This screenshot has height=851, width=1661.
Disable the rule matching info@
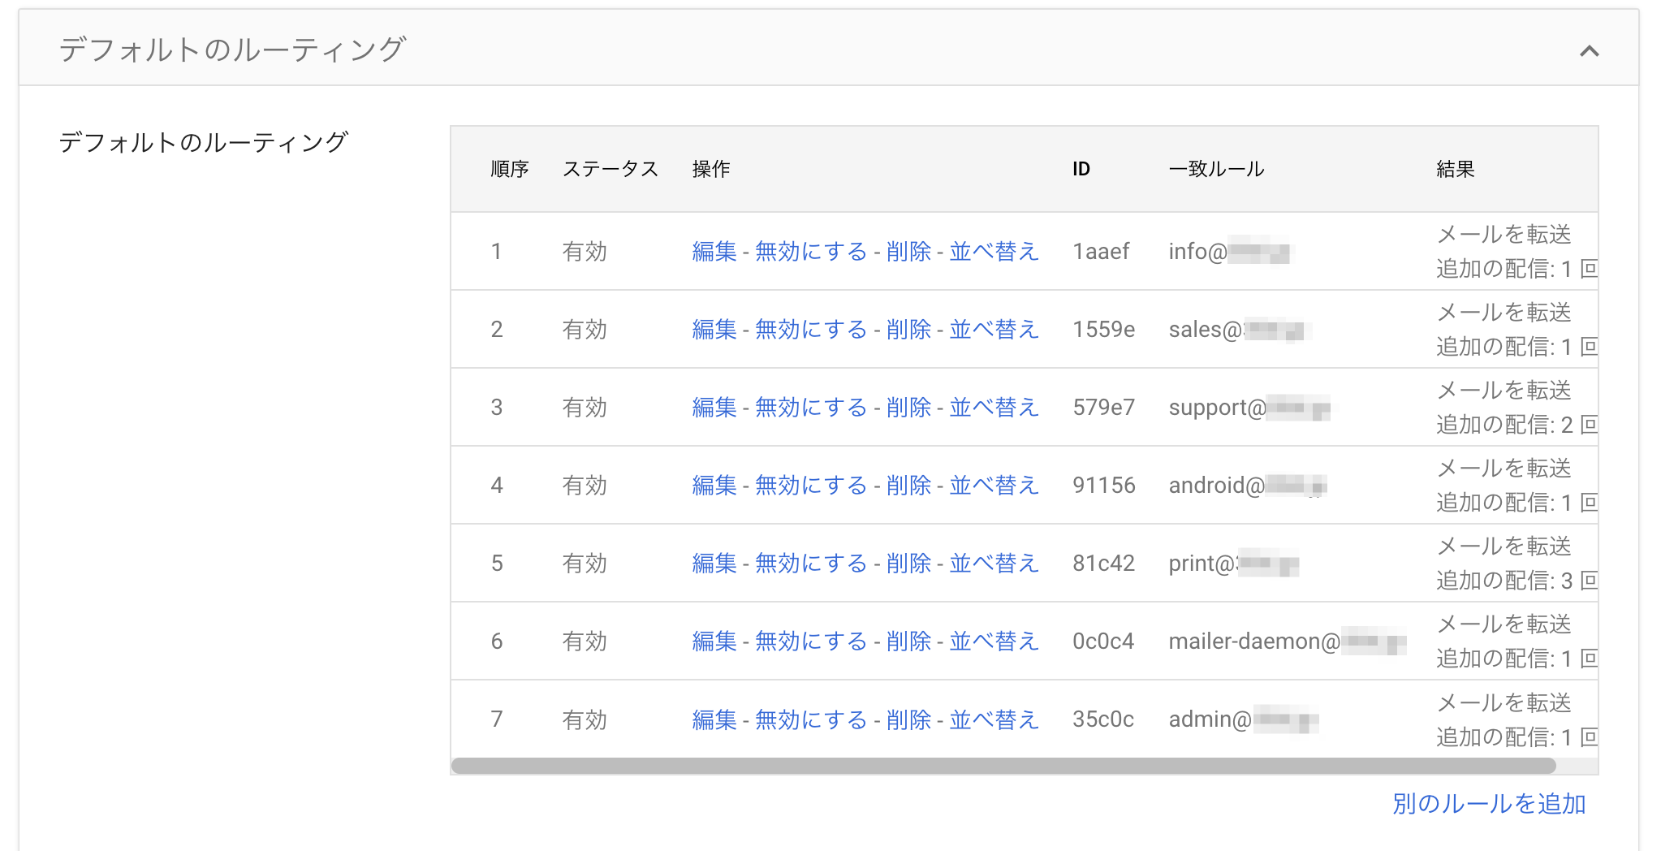coord(809,252)
